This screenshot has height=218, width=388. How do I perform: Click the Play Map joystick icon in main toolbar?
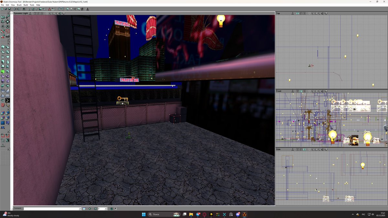88,9
